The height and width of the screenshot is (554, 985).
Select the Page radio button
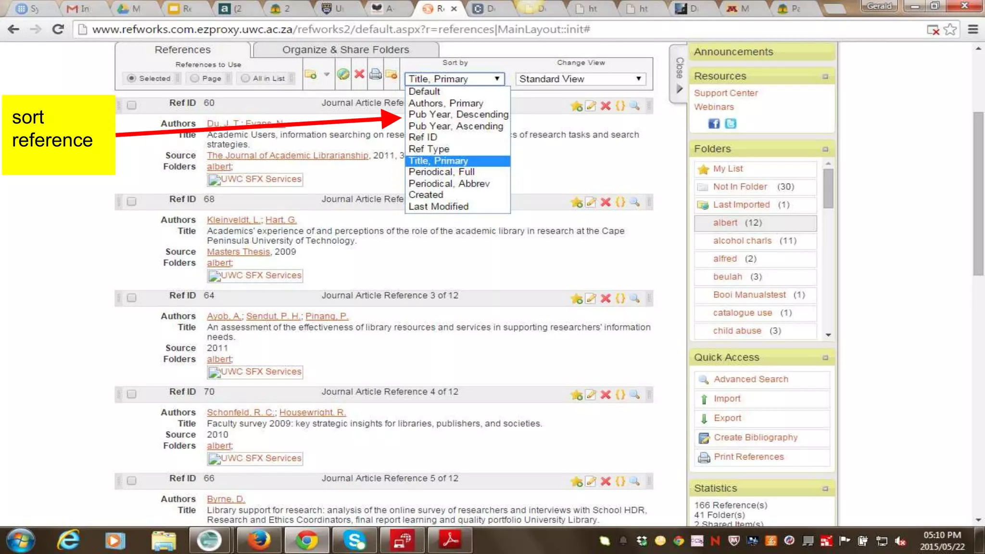point(195,78)
